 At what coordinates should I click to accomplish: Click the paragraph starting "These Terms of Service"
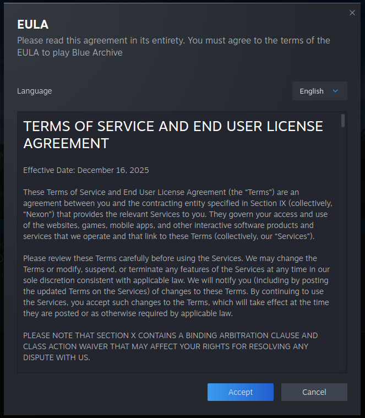178,214
